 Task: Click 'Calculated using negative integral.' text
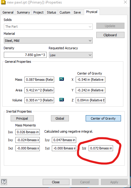(x=69, y=131)
